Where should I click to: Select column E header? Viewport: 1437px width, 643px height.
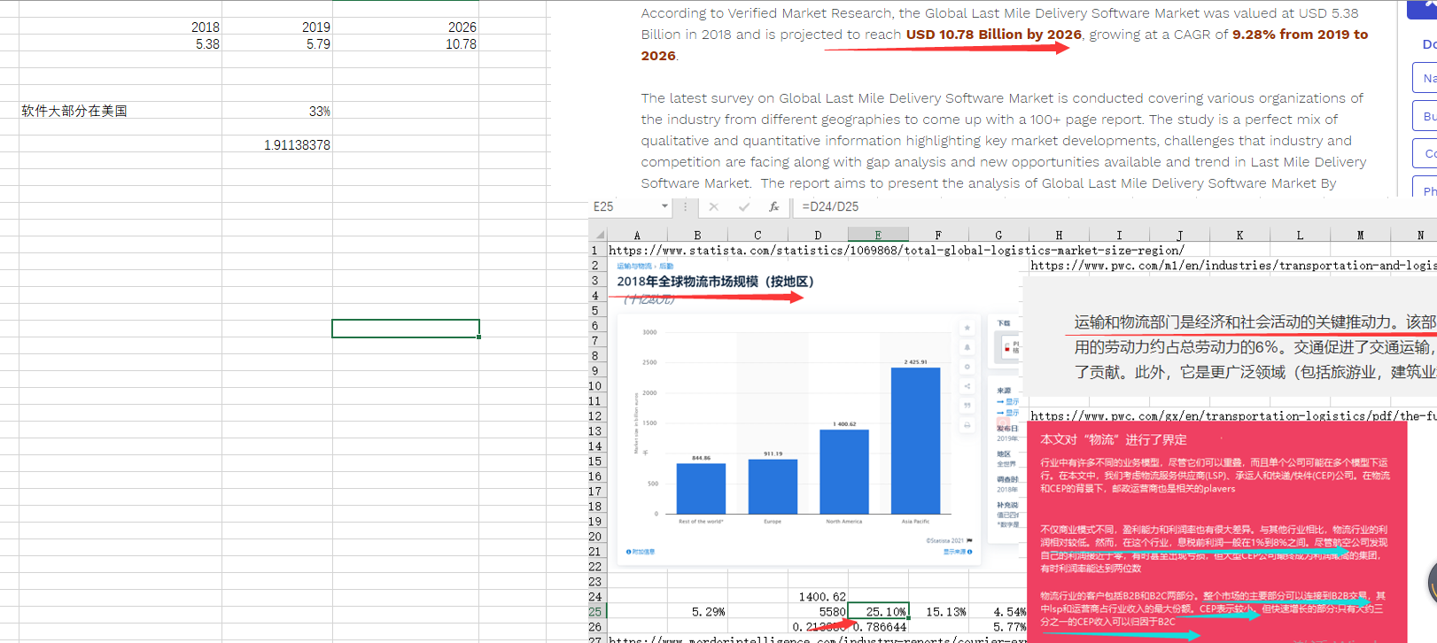pos(877,235)
